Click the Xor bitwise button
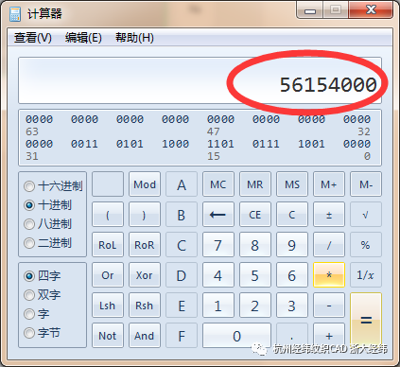Screen dimensions: 400x367 coord(145,275)
